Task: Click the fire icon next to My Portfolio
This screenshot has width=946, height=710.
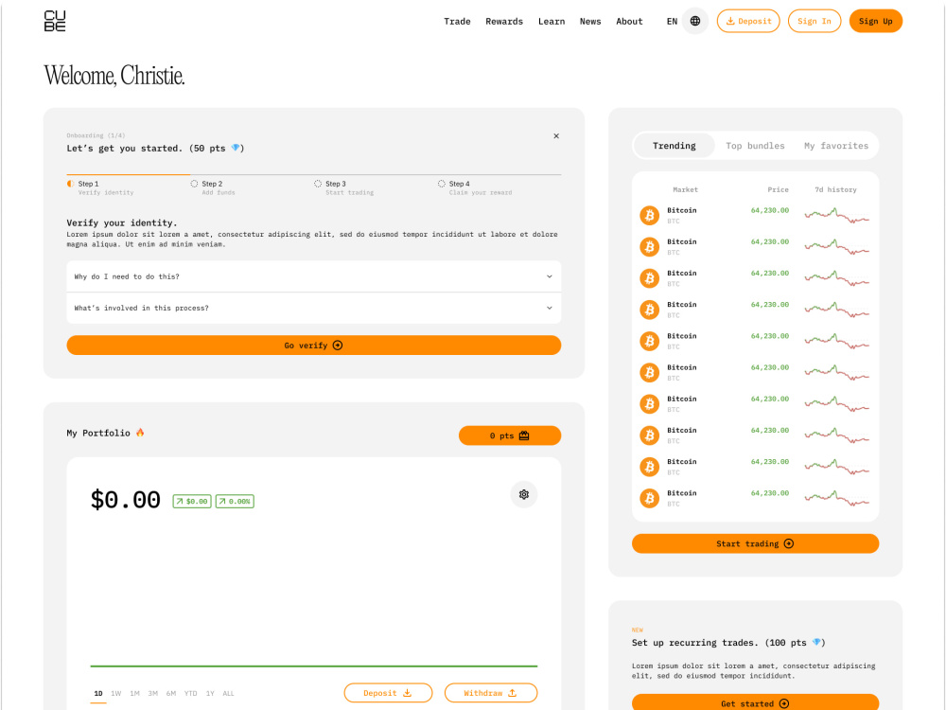Action: pos(140,433)
